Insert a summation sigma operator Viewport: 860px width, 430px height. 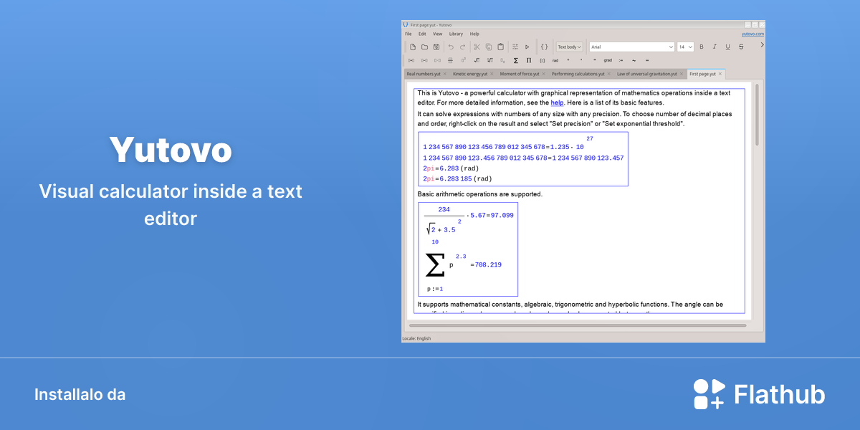[x=516, y=60]
